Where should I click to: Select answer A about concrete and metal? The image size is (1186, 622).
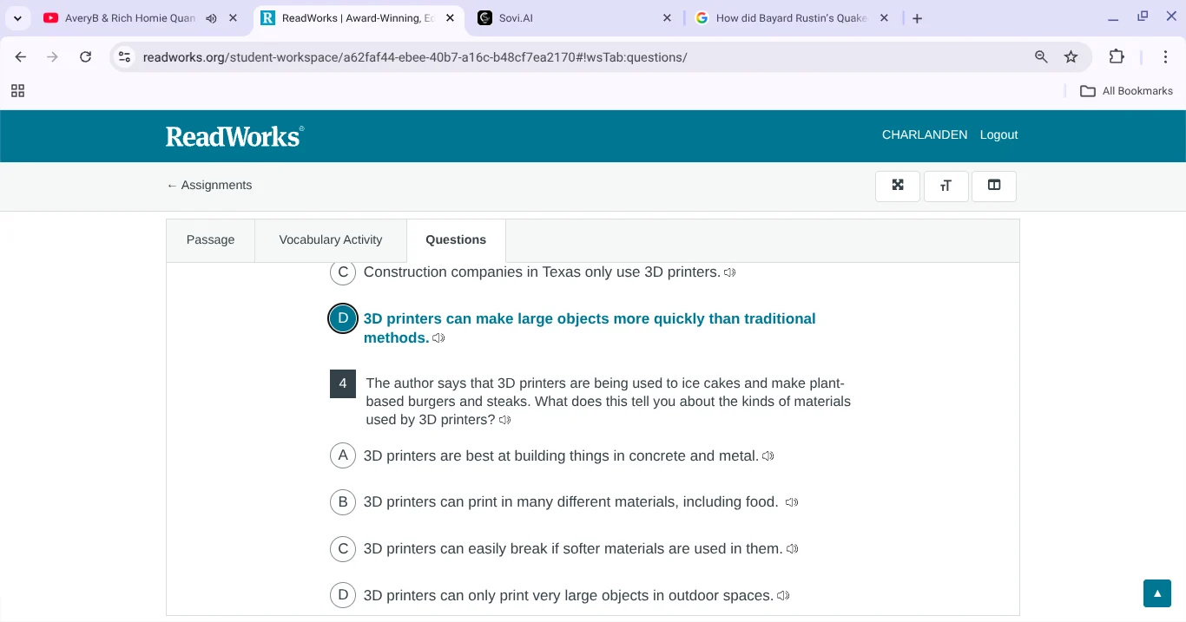click(x=343, y=455)
